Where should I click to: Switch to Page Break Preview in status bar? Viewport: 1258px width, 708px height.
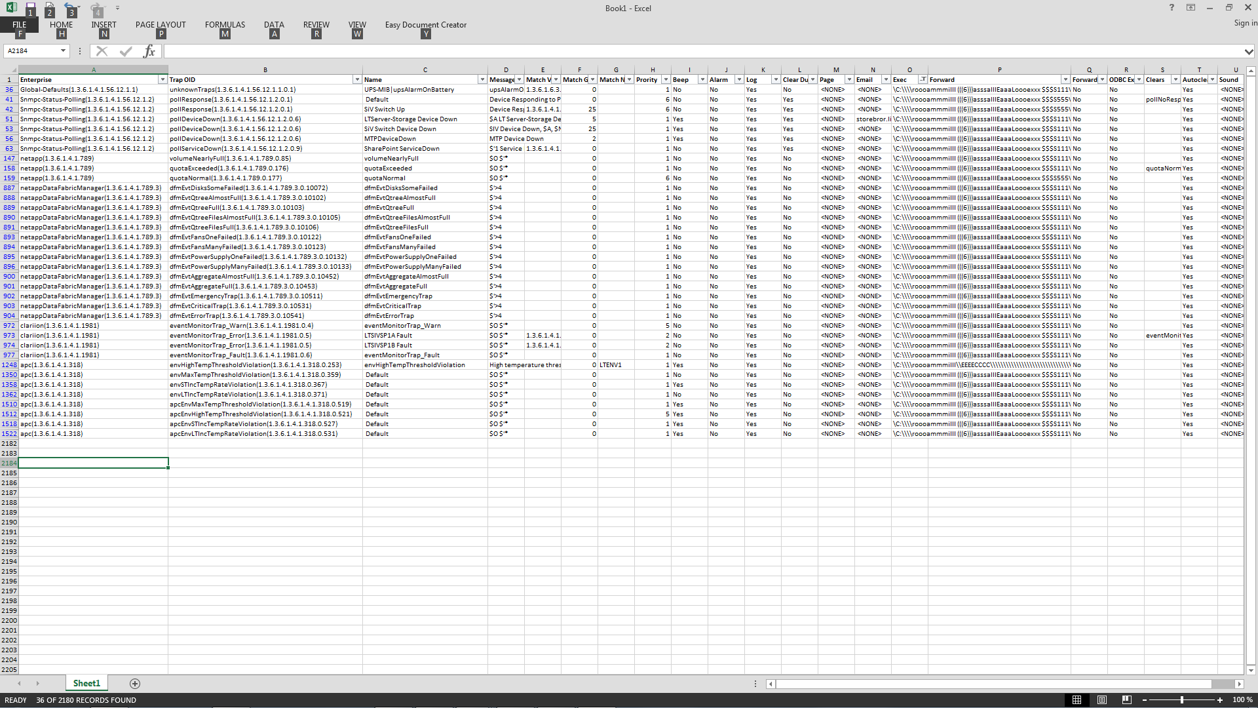1127,700
